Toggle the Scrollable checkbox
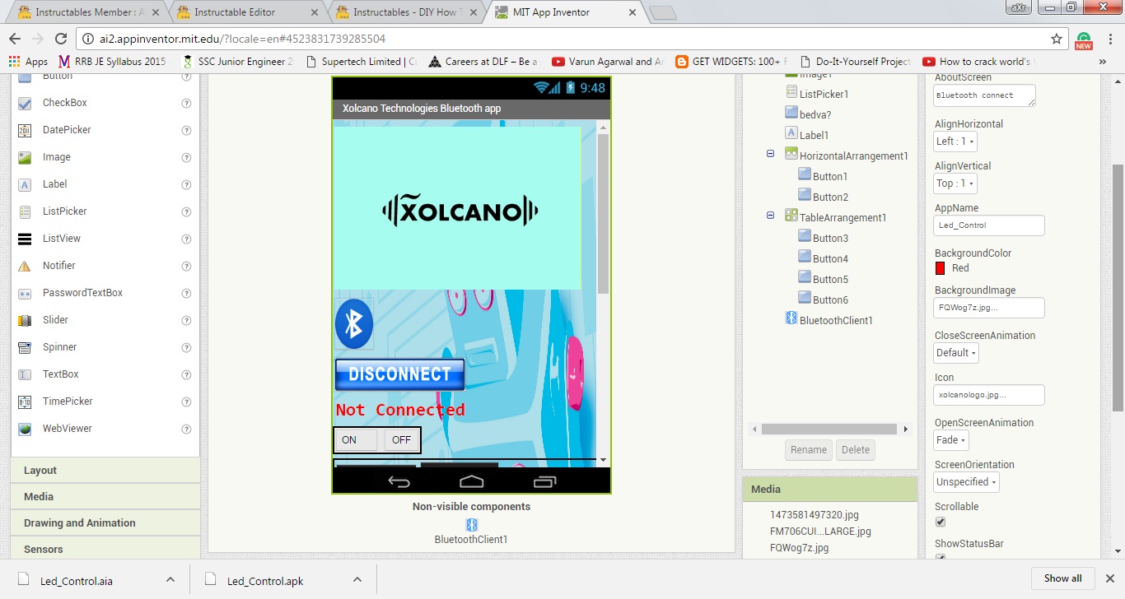 (941, 522)
